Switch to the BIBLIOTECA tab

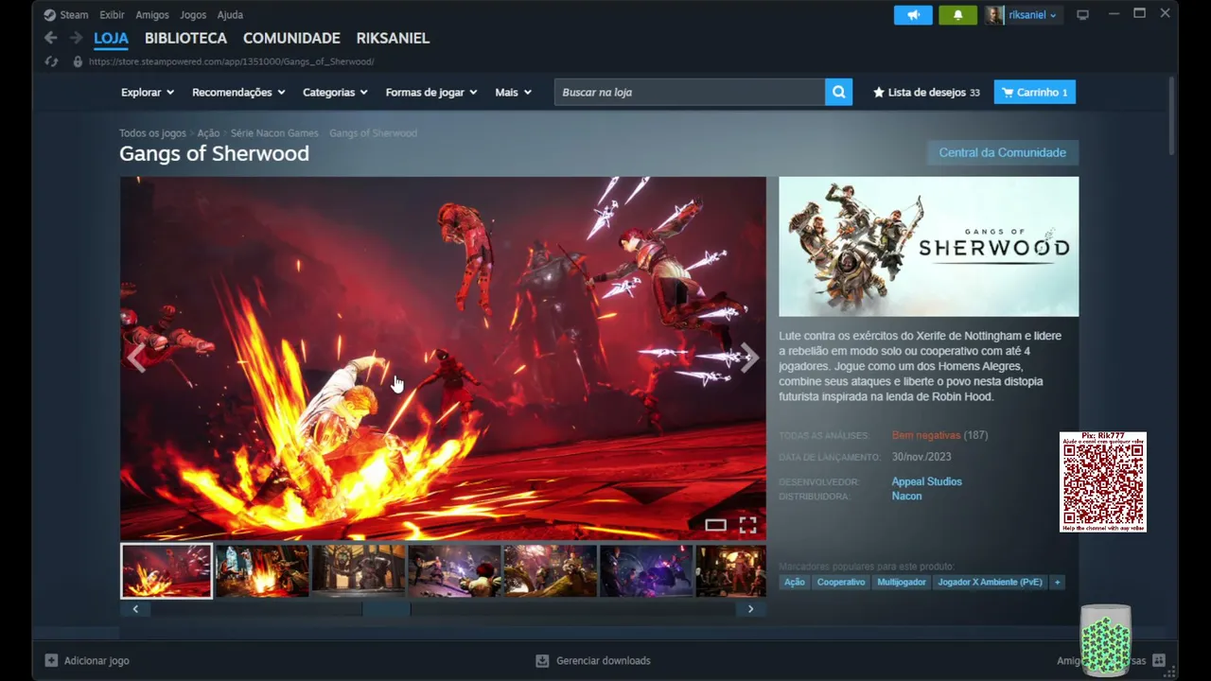pyautogui.click(x=185, y=38)
